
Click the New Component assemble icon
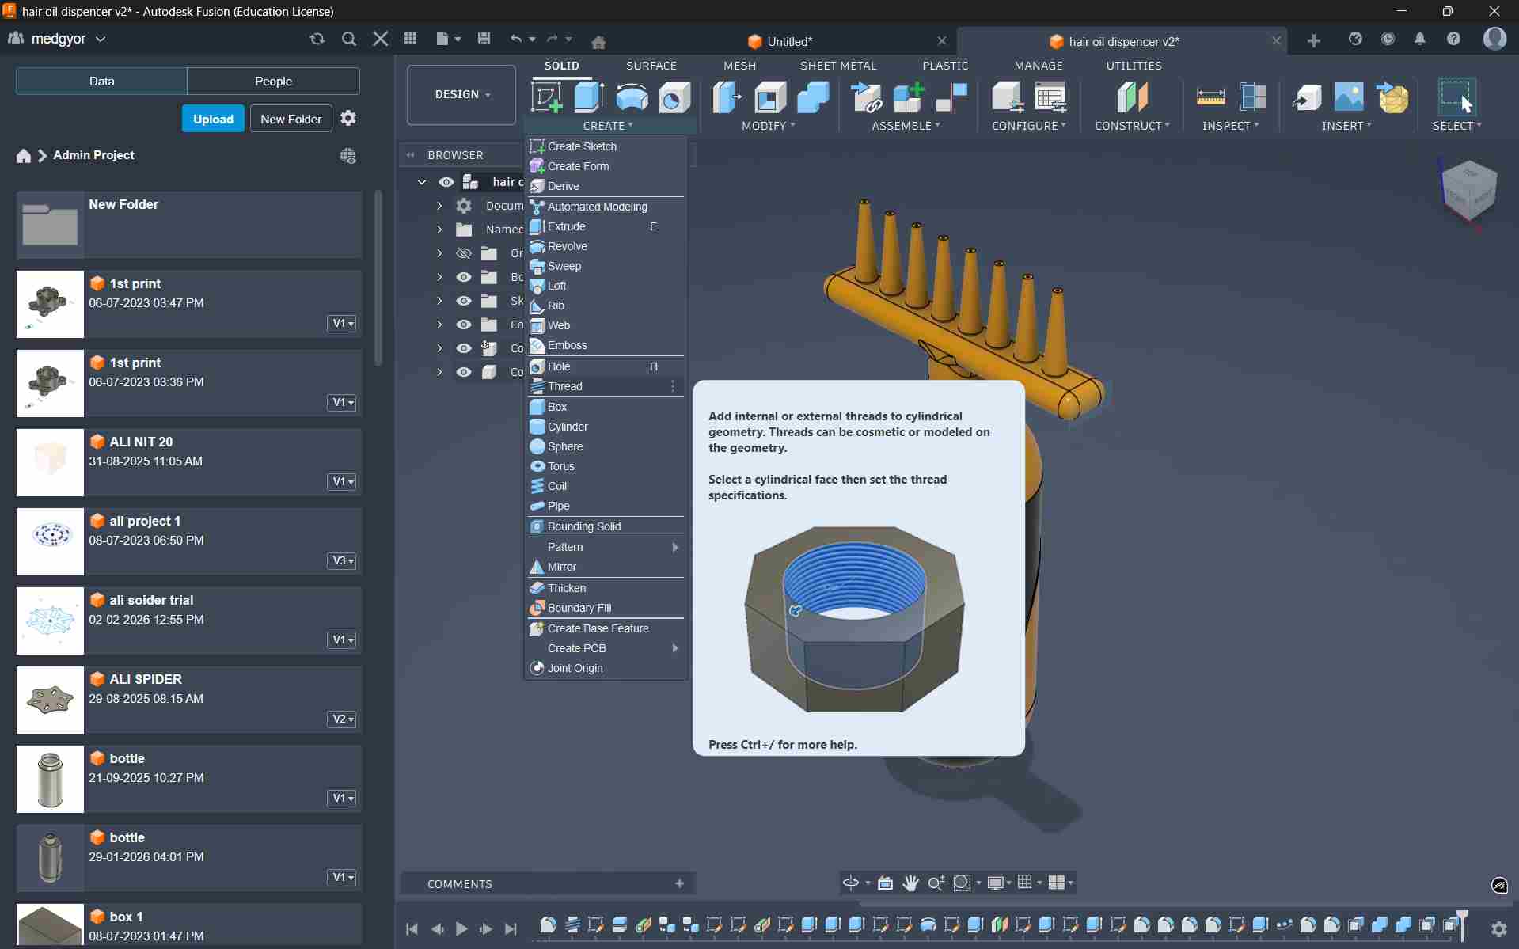tap(909, 97)
